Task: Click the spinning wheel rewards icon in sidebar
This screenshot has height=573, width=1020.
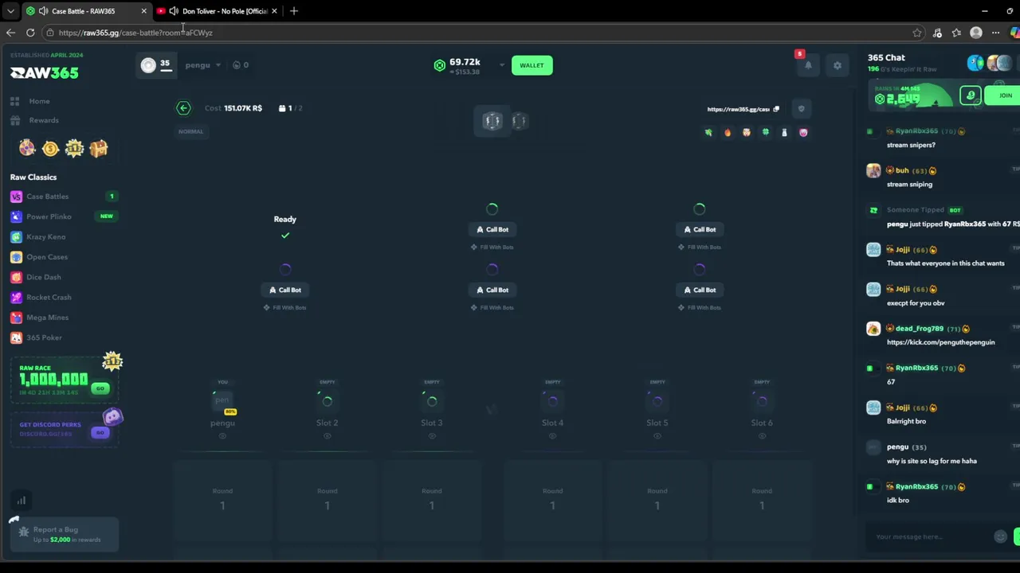Action: pos(27,148)
